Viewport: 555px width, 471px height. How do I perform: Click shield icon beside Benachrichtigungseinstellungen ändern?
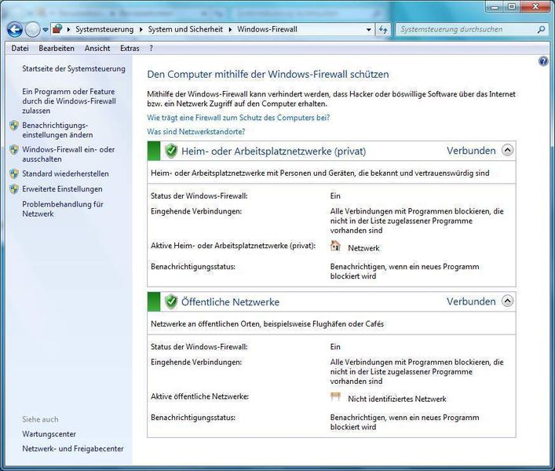pos(14,126)
